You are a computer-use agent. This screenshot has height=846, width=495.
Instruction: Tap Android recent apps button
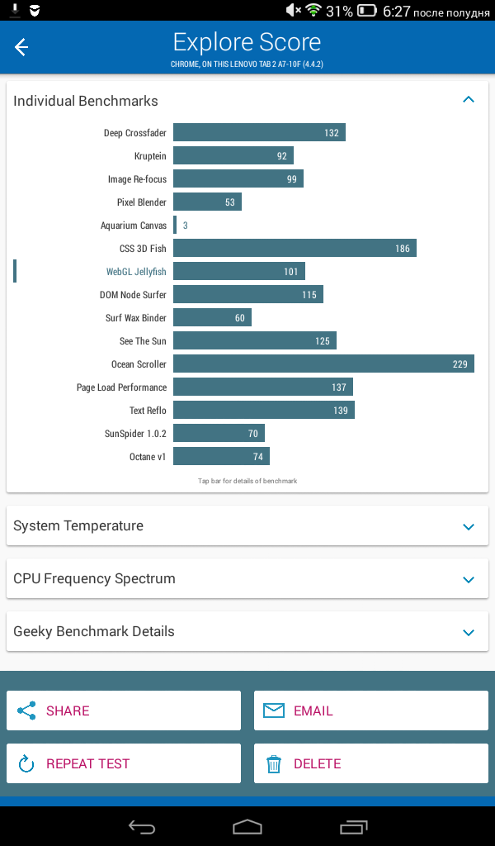(353, 826)
